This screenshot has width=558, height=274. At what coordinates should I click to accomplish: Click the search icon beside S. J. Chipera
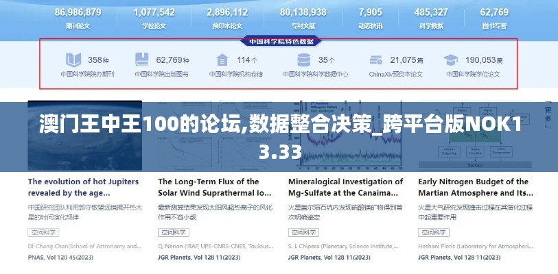click(292, 246)
